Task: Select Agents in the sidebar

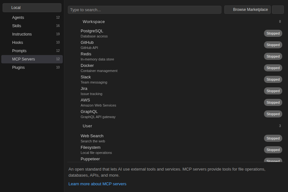Action: point(32,18)
